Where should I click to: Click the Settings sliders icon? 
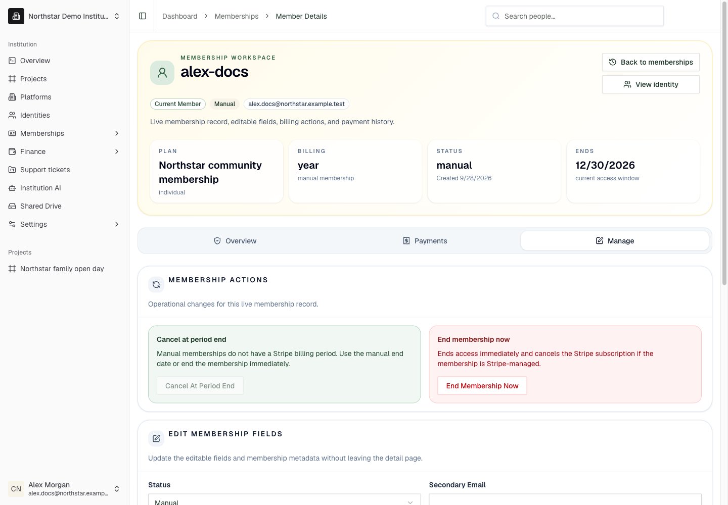coord(12,224)
